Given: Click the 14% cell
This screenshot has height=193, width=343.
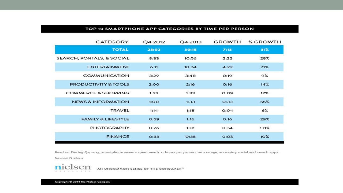Looking at the screenshot, I should [x=264, y=84].
